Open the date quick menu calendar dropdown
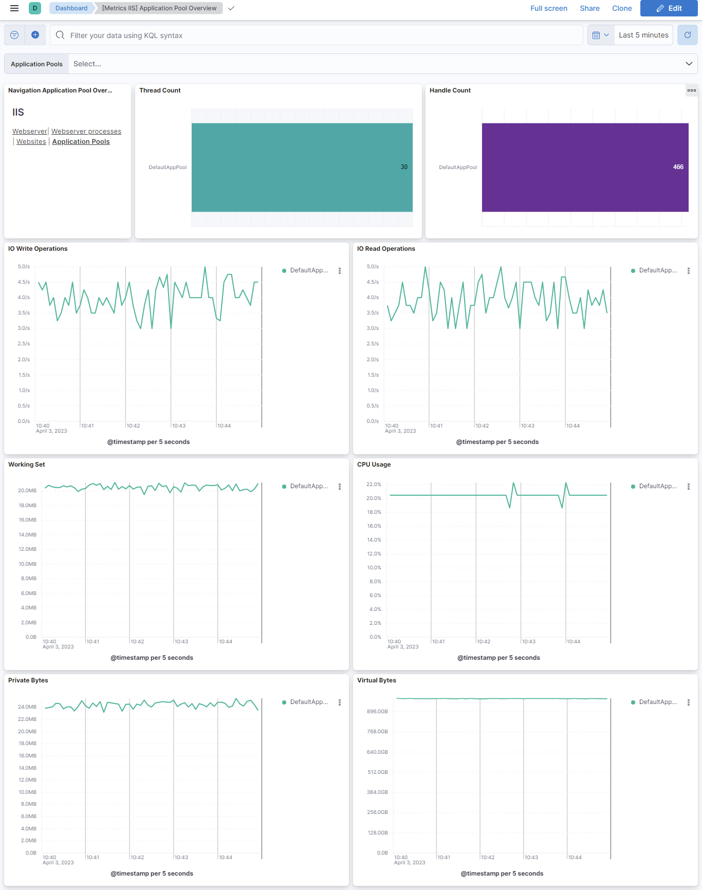 [x=600, y=35]
